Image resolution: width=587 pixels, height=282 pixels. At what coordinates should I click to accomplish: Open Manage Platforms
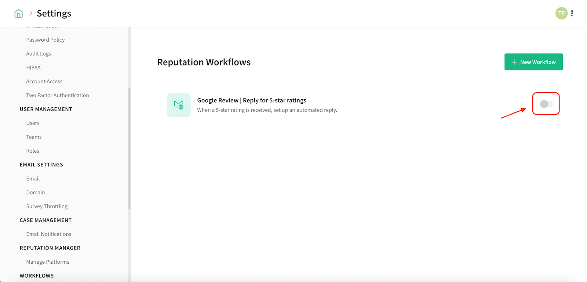point(48,262)
